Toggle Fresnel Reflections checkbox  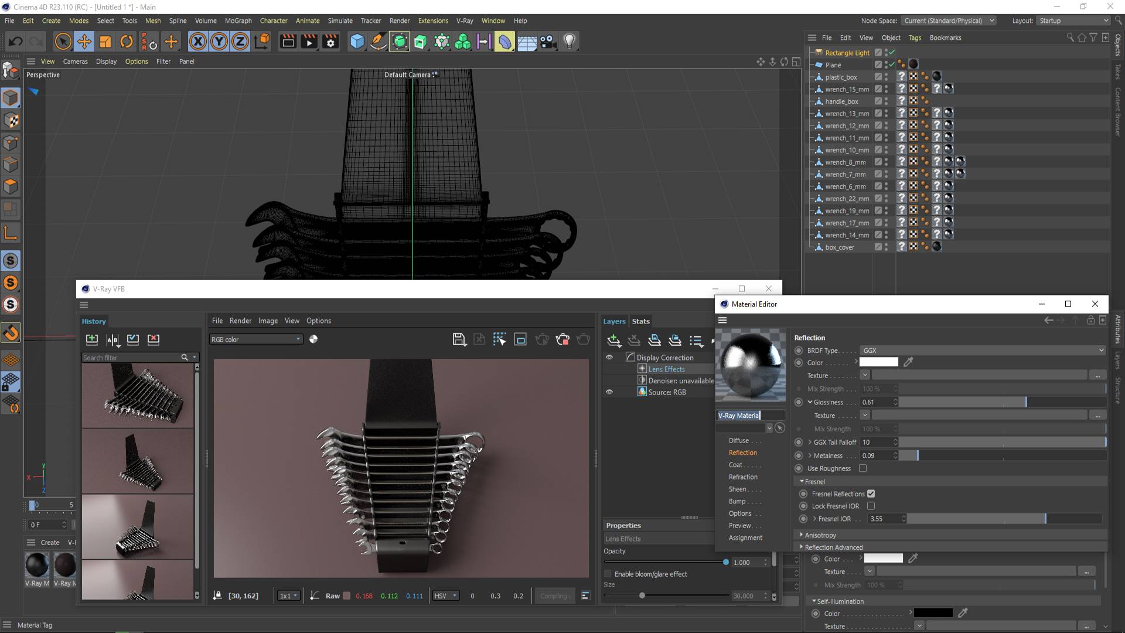coord(871,494)
